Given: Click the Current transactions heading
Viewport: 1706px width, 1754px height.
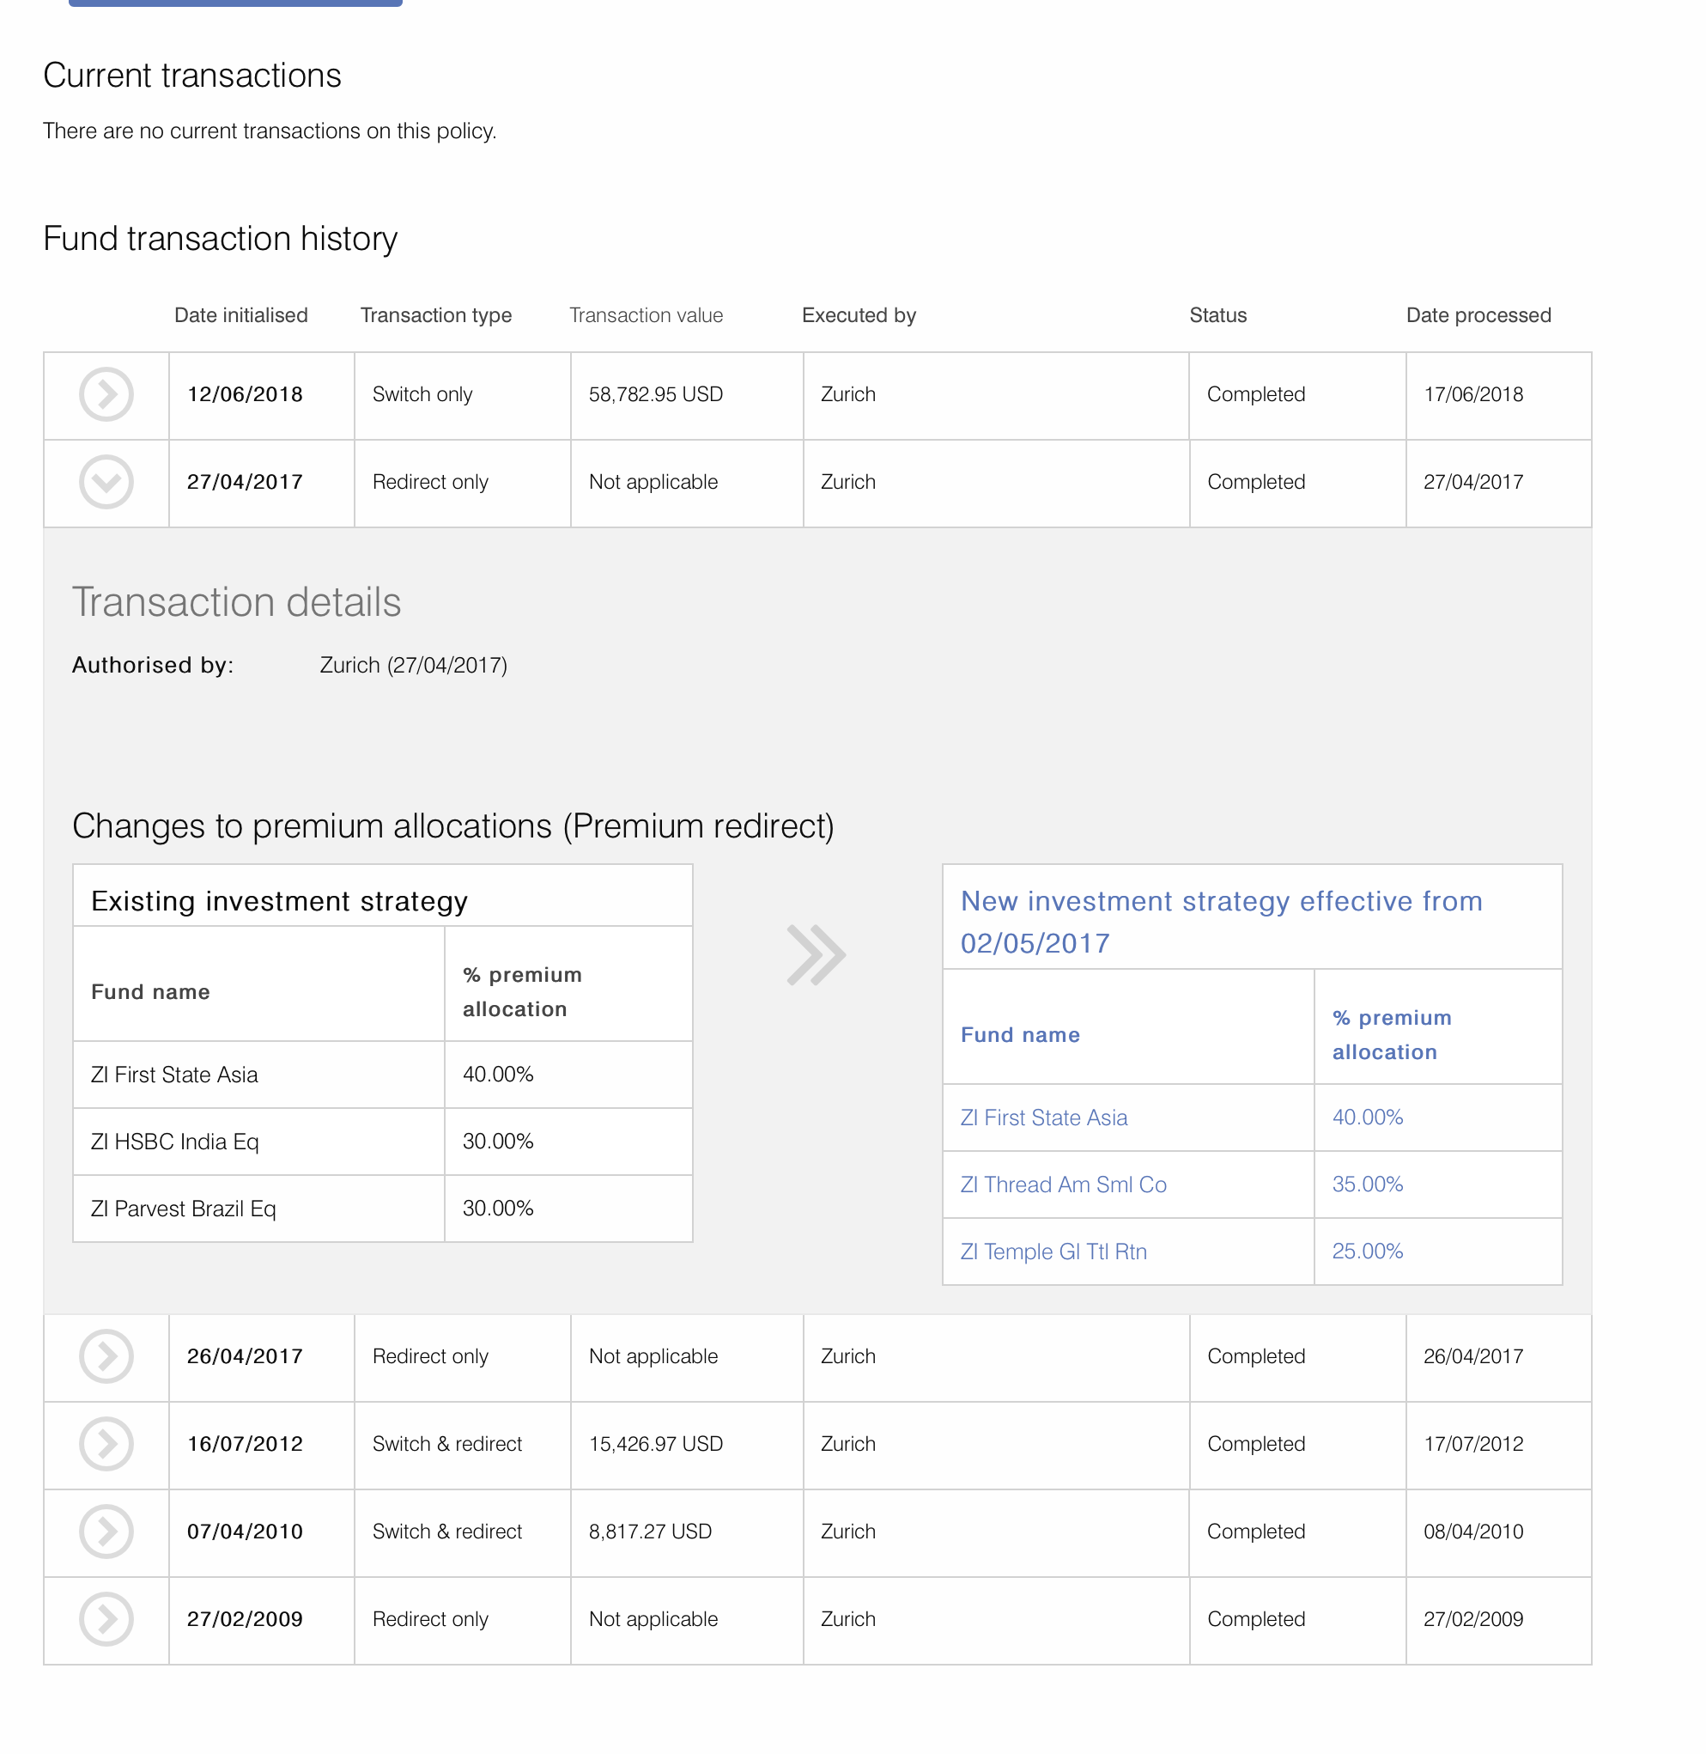Looking at the screenshot, I should pyautogui.click(x=192, y=76).
